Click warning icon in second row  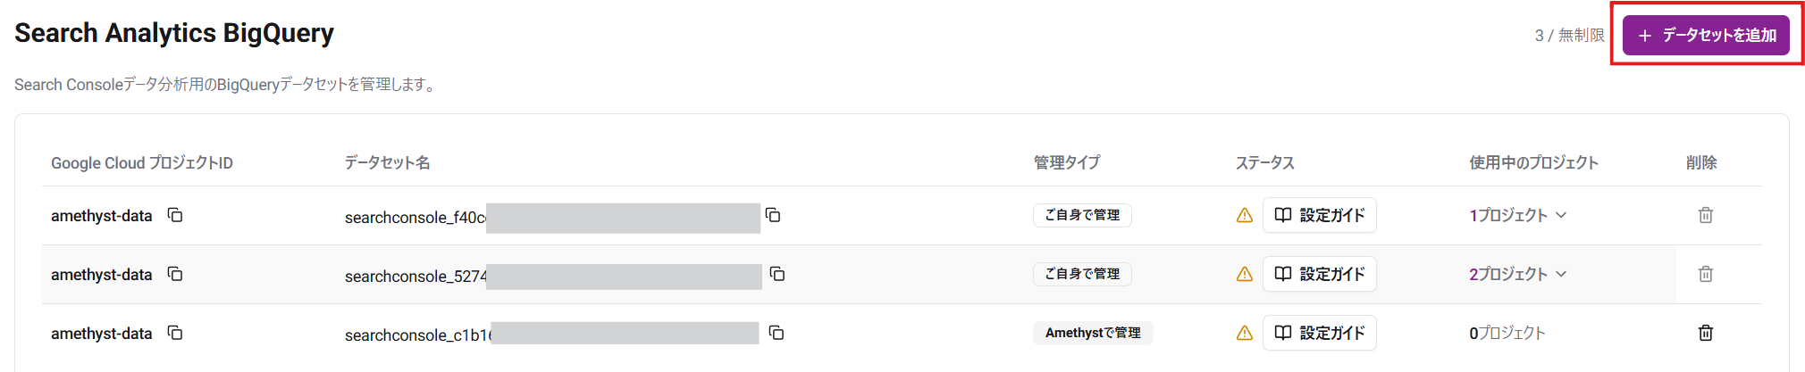pyautogui.click(x=1244, y=274)
